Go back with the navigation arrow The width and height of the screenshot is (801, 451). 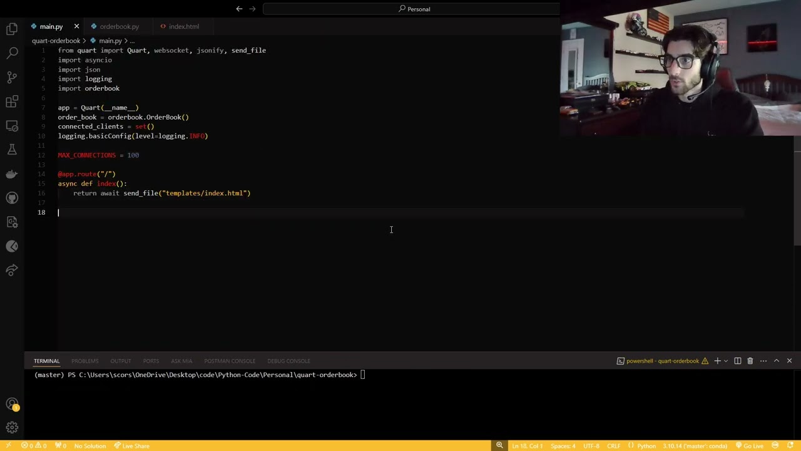pos(239,9)
